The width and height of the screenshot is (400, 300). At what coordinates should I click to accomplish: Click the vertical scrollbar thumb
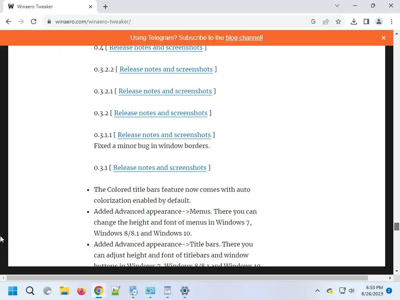396,227
